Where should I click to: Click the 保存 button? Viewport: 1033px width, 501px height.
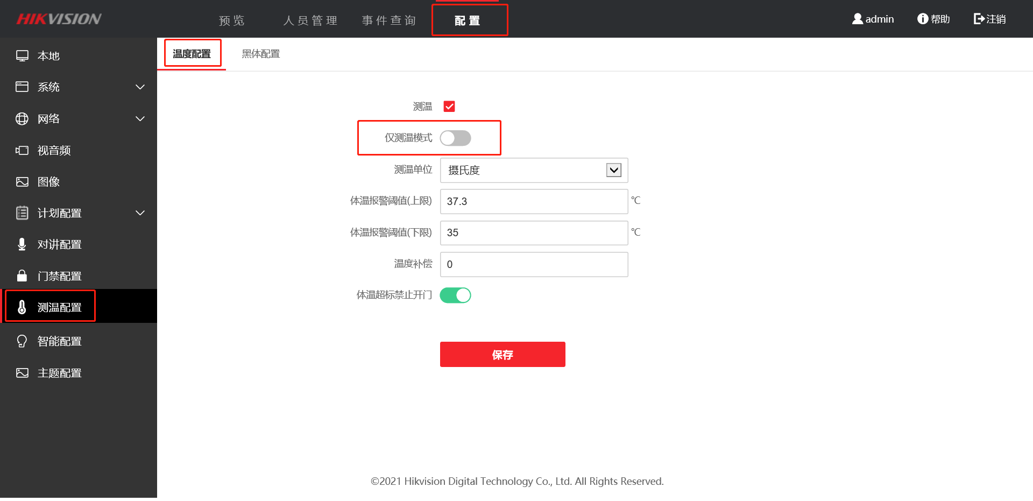point(503,355)
